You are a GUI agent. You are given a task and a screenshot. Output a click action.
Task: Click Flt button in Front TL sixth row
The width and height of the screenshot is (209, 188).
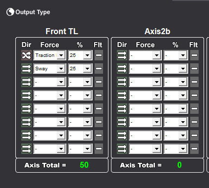click(x=99, y=122)
